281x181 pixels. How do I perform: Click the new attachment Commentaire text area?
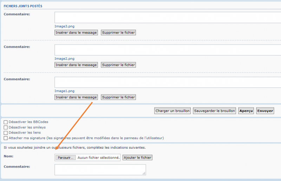[x=100, y=170]
